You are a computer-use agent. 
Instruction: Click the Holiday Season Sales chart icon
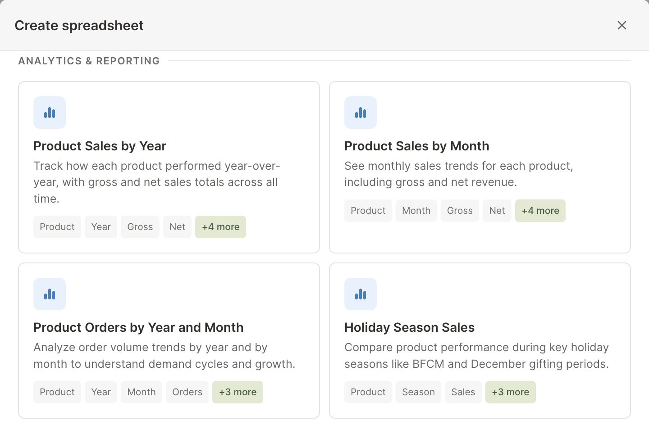click(x=361, y=294)
